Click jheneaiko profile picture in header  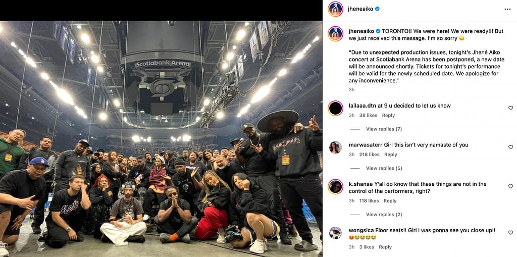tap(335, 9)
